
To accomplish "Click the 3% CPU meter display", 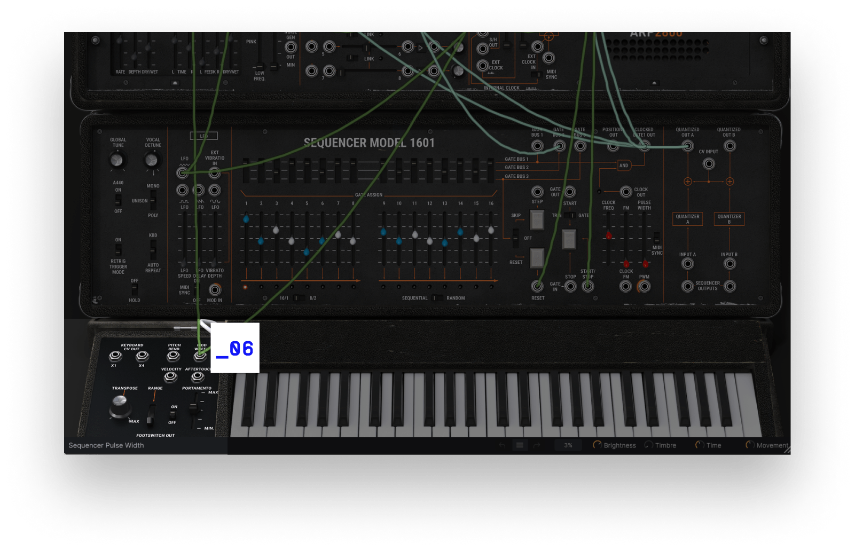I will pos(568,445).
